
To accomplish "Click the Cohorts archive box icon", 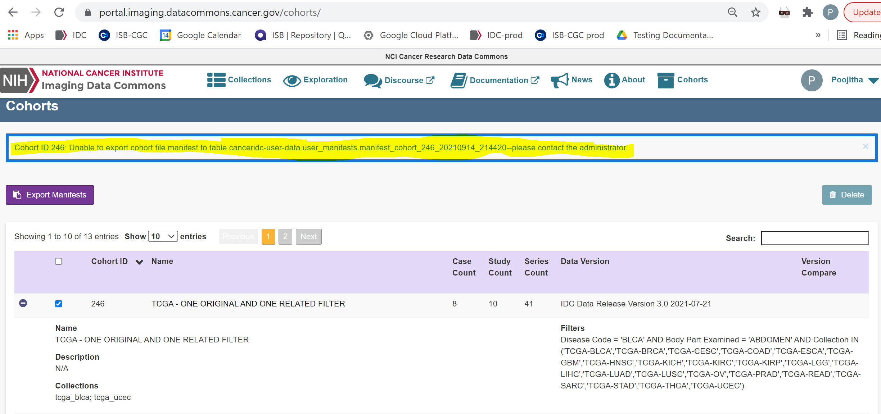I will tap(665, 80).
